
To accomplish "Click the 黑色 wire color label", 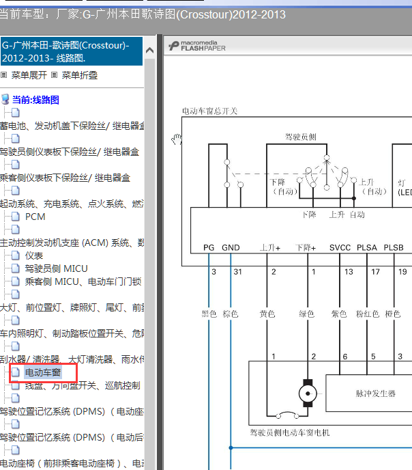I will pos(209,314).
